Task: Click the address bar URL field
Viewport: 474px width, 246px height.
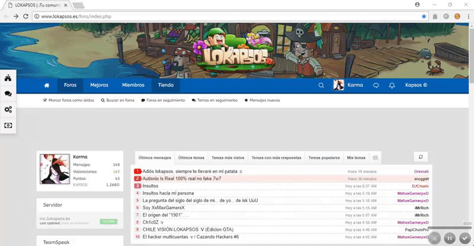Action: point(225,16)
